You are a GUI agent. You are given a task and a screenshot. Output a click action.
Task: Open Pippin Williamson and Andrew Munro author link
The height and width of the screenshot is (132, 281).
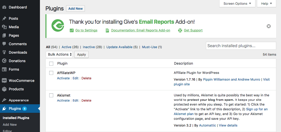(232, 80)
